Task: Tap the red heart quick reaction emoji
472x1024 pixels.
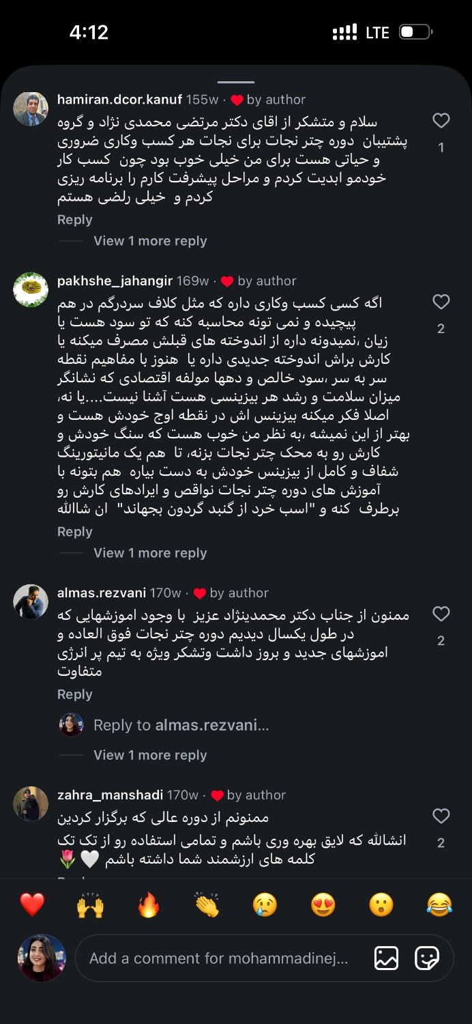Action: (32, 905)
